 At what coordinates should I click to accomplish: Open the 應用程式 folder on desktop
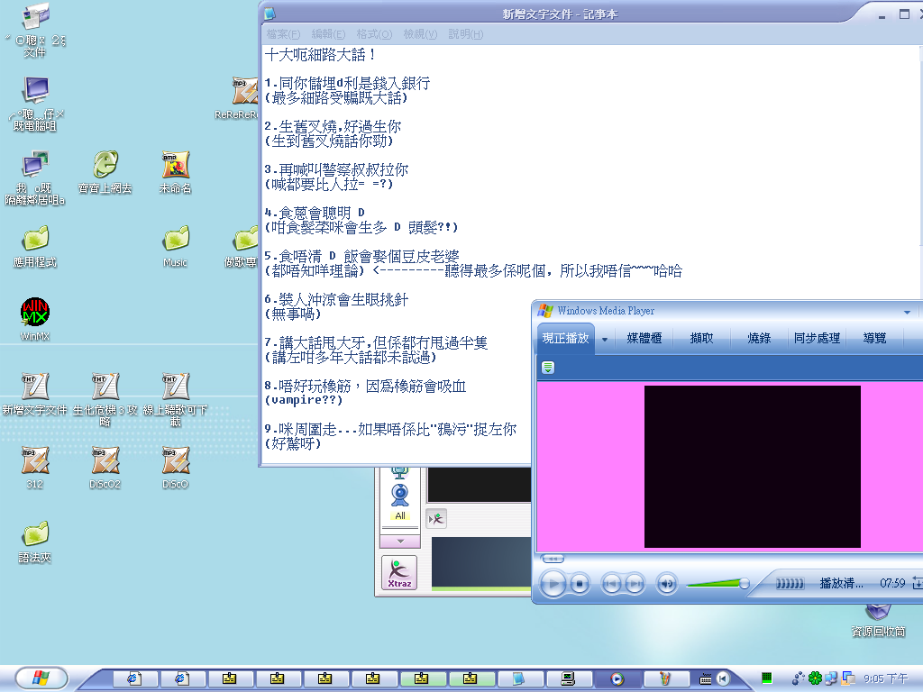pyautogui.click(x=35, y=246)
